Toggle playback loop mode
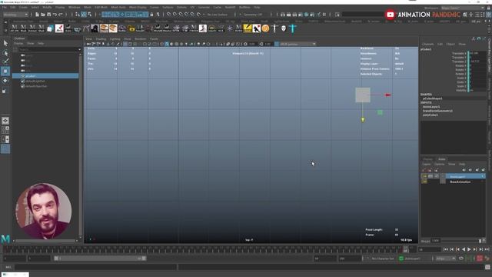492x277 pixels. tap(461, 259)
